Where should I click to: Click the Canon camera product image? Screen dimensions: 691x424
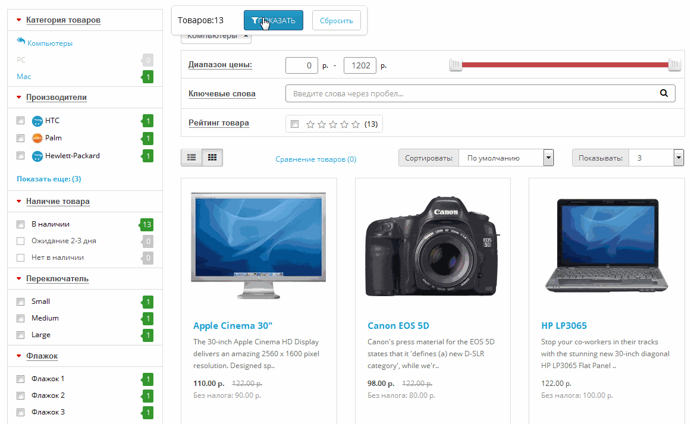point(432,246)
